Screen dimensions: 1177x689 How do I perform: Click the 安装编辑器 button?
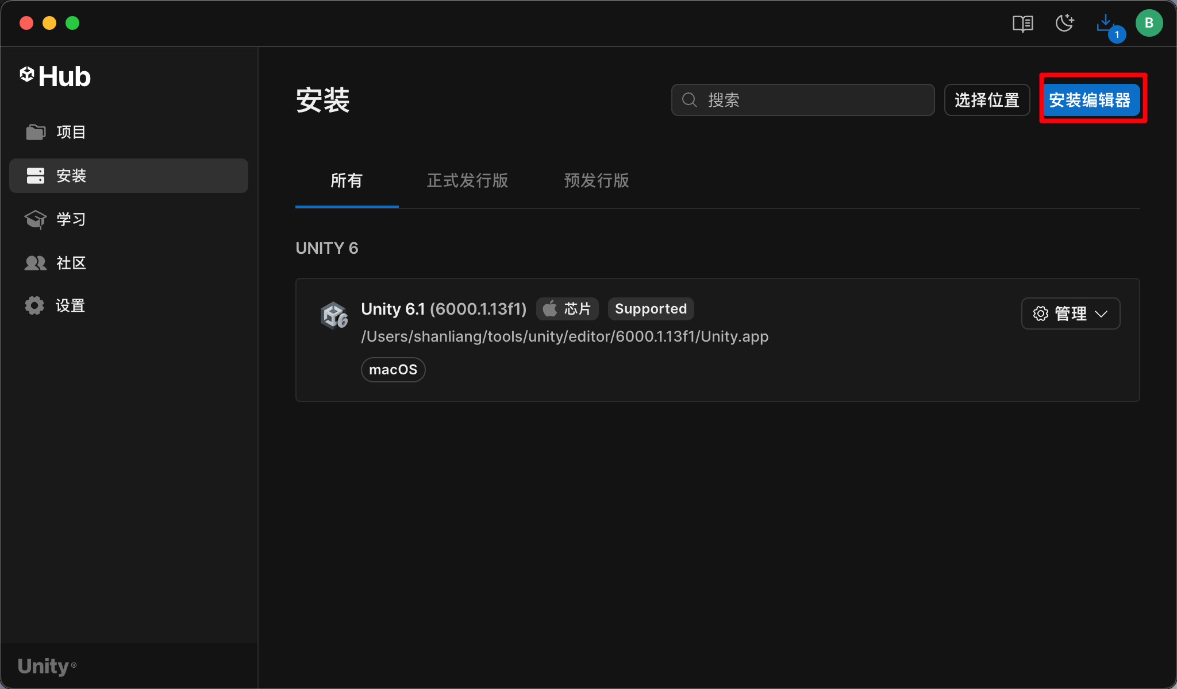pos(1090,100)
